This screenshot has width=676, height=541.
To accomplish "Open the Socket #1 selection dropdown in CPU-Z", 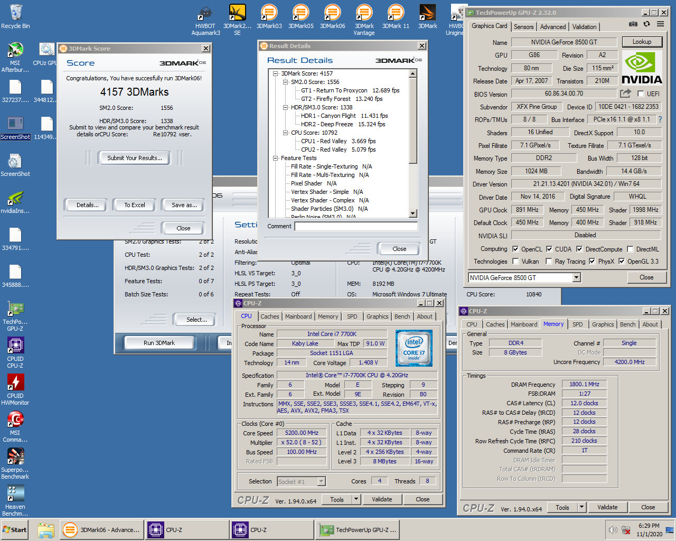I will pos(321,481).
